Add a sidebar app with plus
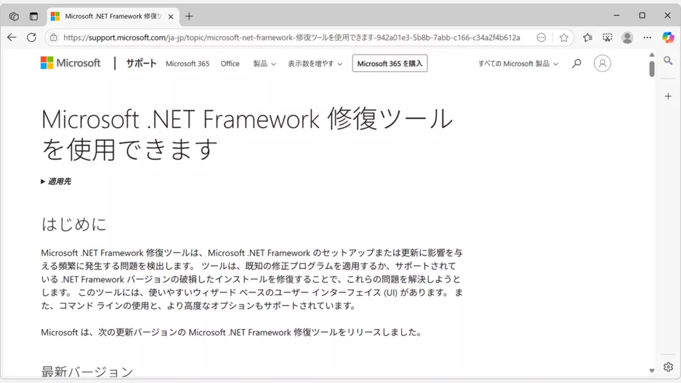 (668, 96)
